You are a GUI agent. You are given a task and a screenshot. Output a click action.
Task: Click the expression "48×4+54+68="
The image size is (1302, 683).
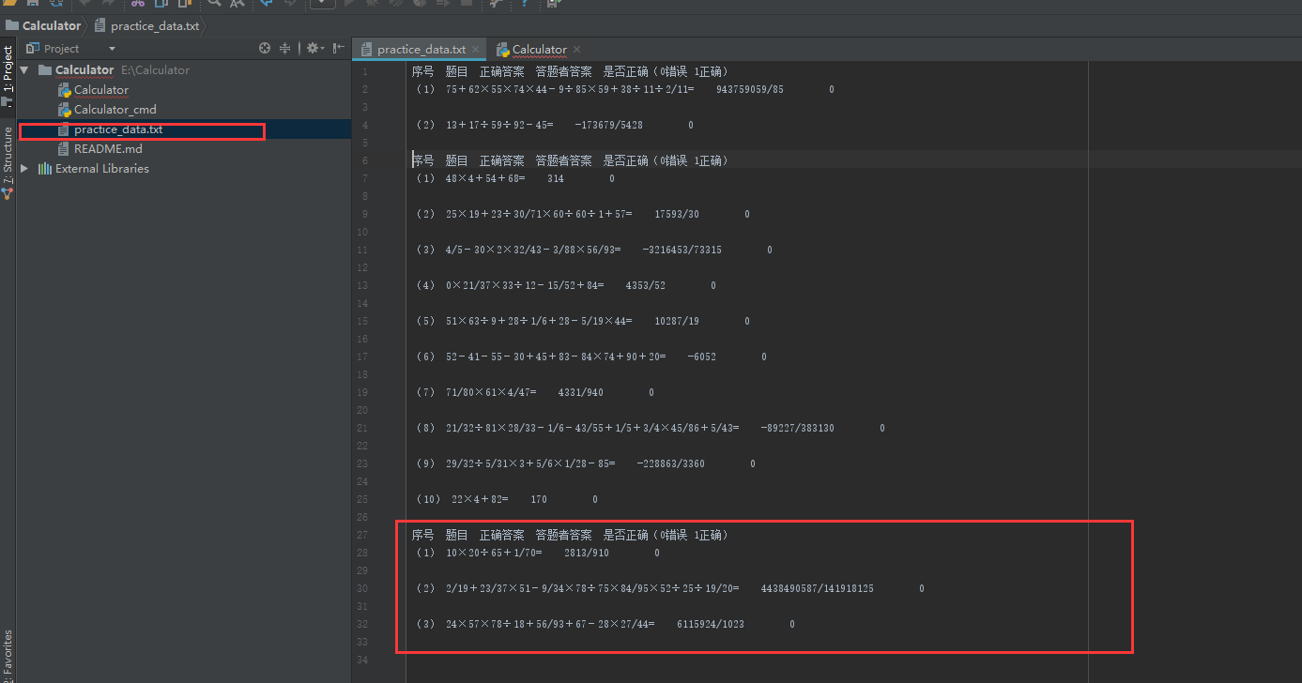click(485, 178)
